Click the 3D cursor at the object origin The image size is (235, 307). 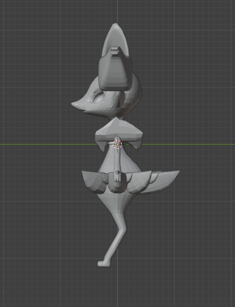(117, 144)
